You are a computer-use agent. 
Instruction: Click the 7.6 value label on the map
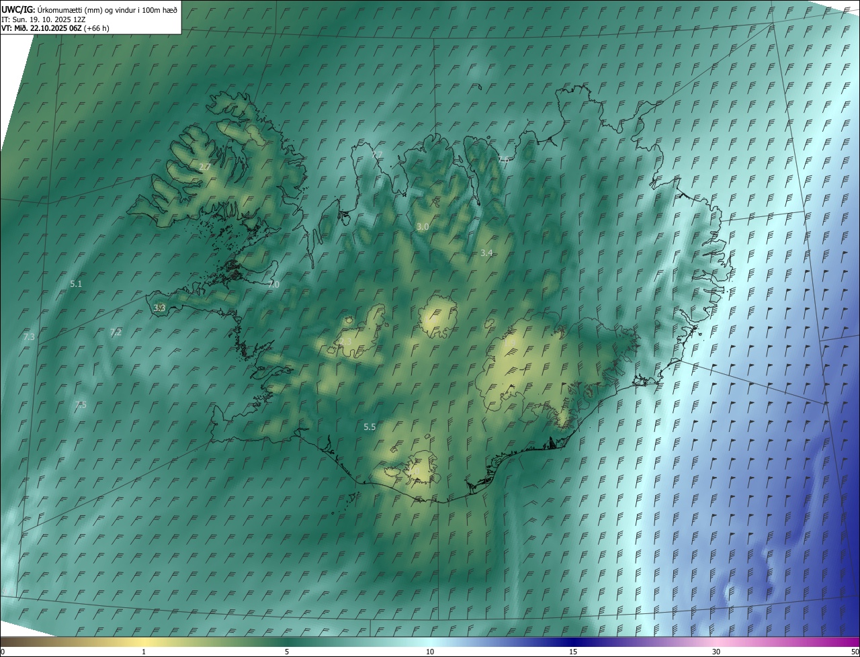503,159
